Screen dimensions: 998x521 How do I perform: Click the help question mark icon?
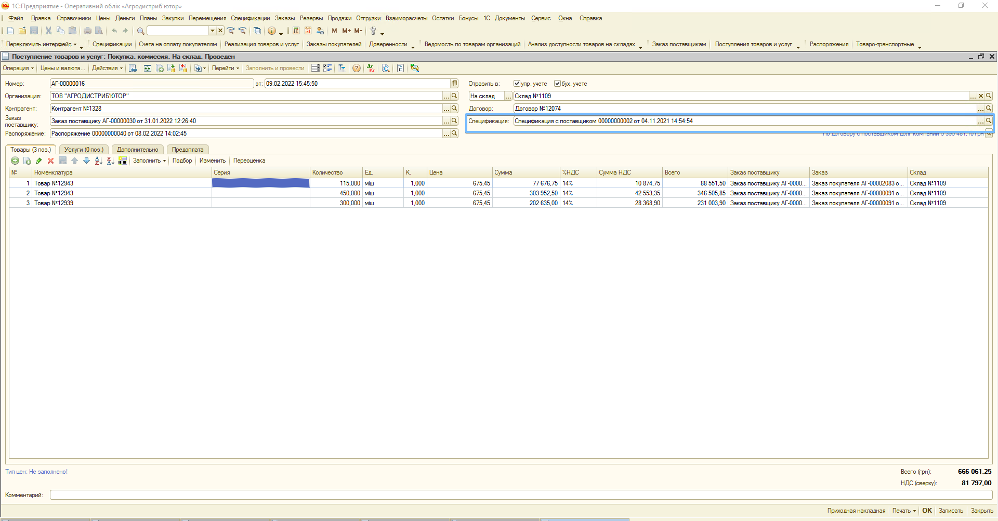point(356,69)
